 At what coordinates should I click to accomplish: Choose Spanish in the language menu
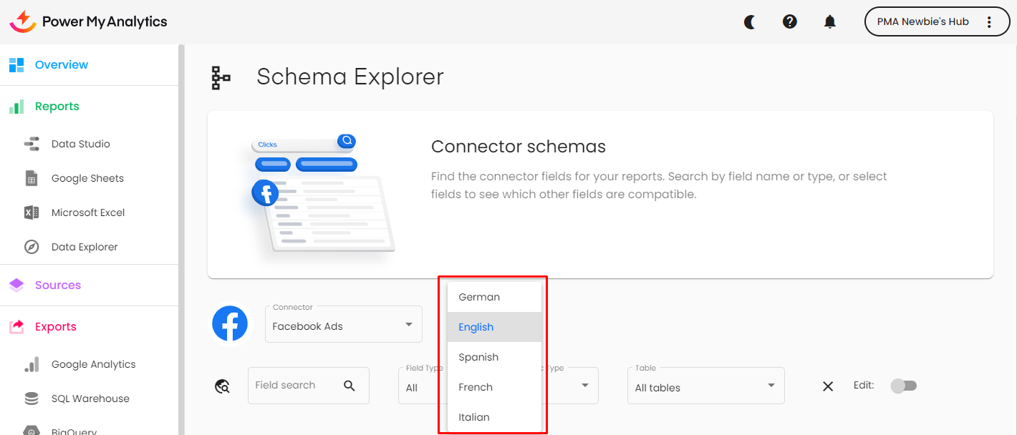click(478, 357)
